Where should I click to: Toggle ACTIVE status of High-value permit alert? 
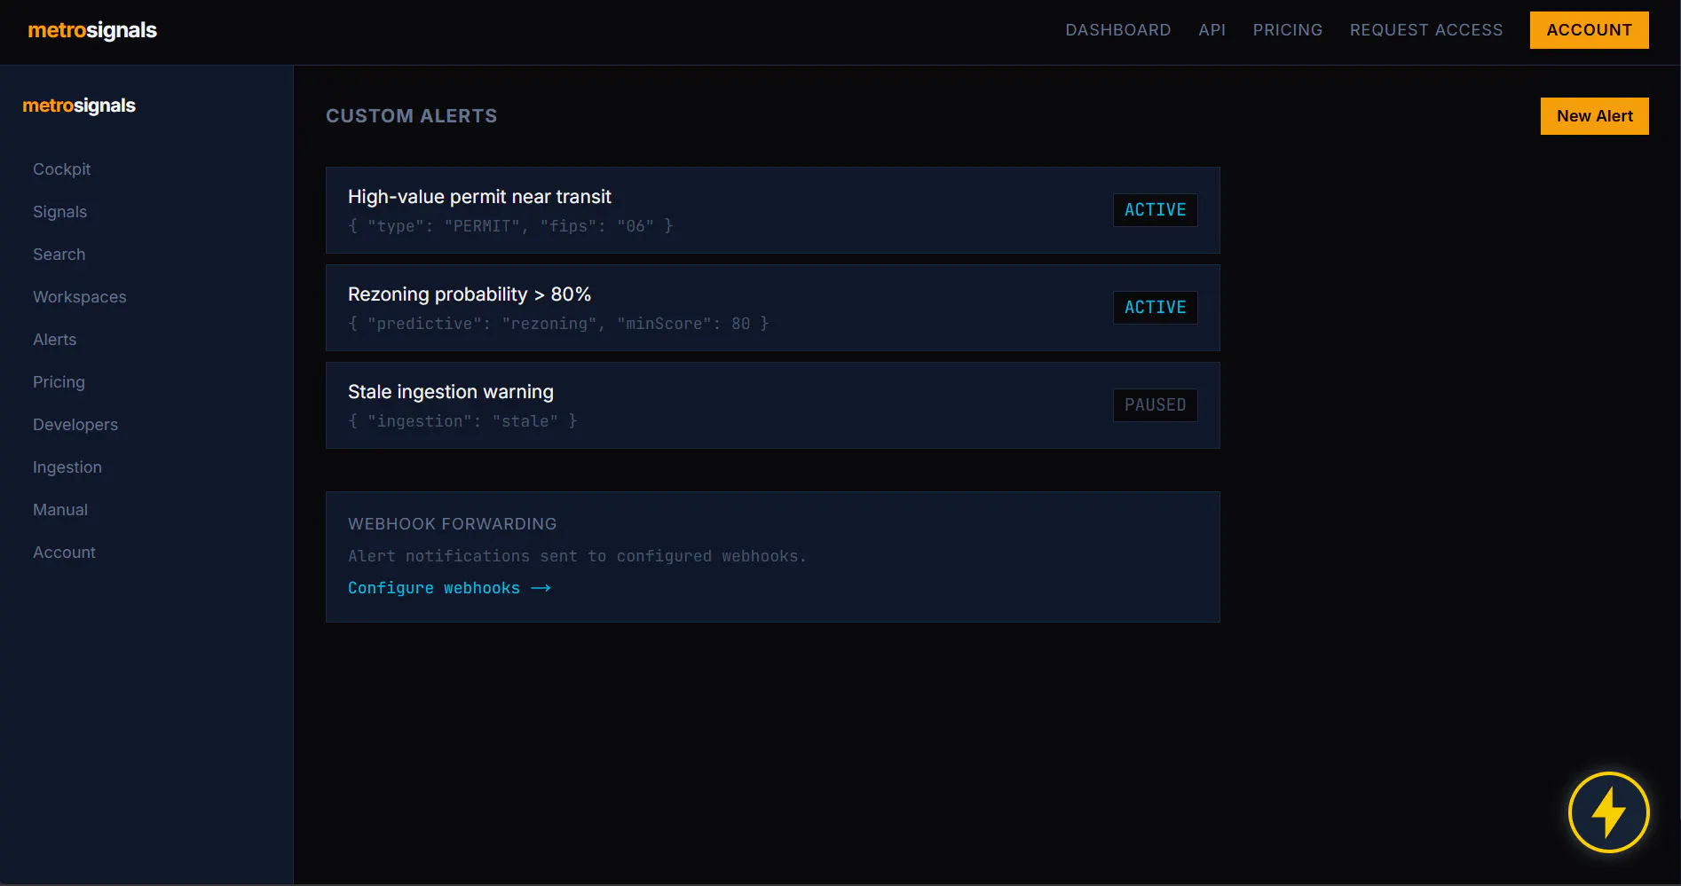pos(1155,210)
